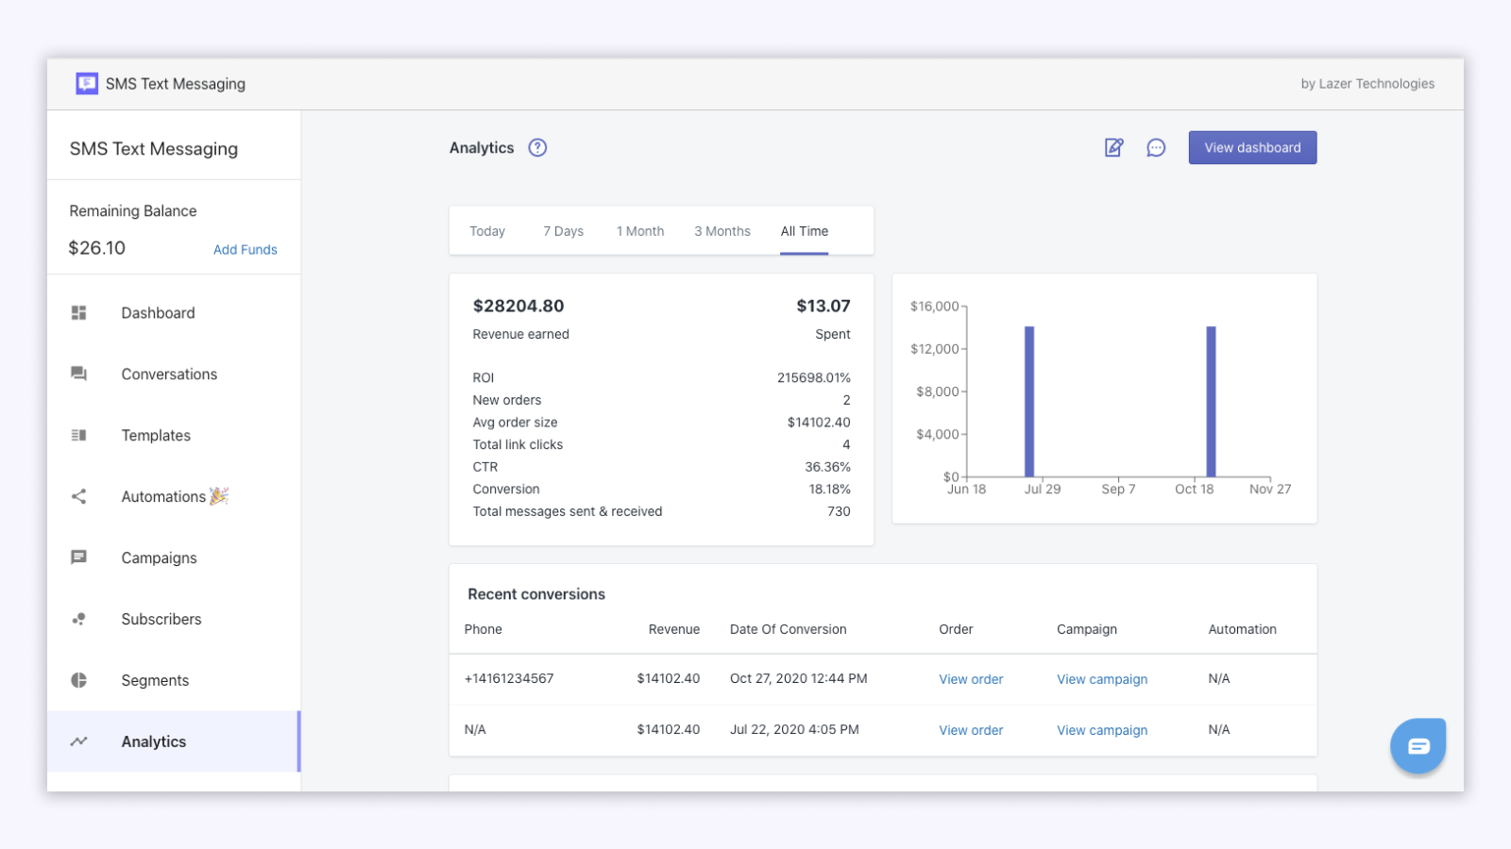Select the 1 Month time range tab

coord(640,231)
